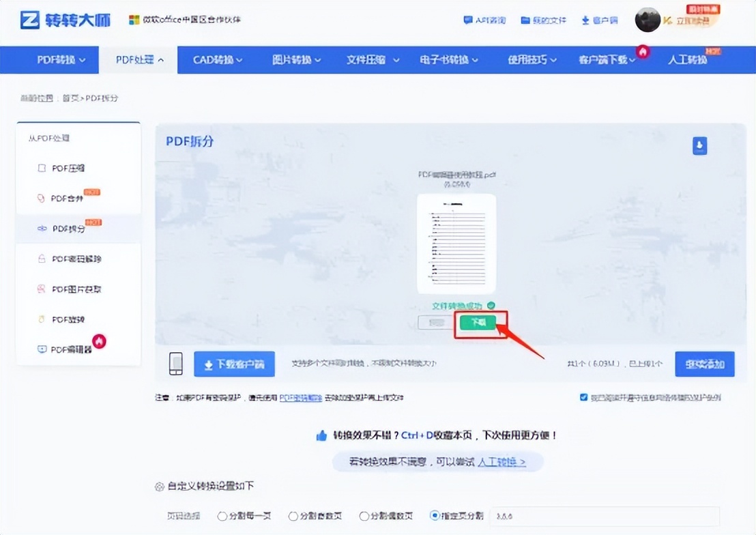Image resolution: width=756 pixels, height=535 pixels.
Task: Toggle the privacy agreement checkbox
Action: pos(583,397)
